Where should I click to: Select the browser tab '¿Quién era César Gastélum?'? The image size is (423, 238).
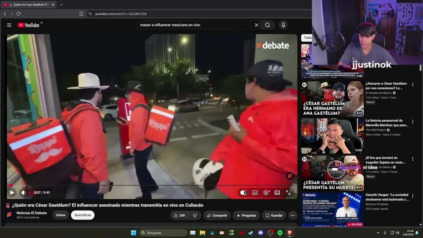click(29, 5)
